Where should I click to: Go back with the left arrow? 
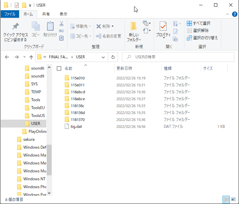coord(7,57)
